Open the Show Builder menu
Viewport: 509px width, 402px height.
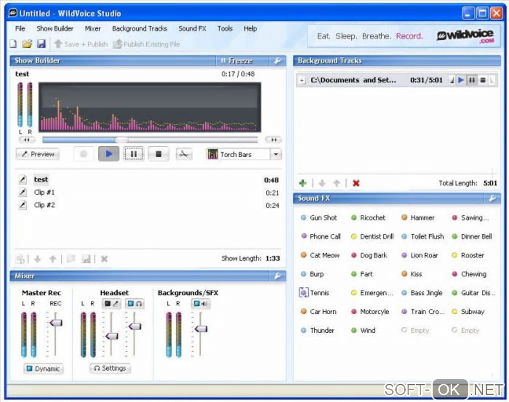55,28
